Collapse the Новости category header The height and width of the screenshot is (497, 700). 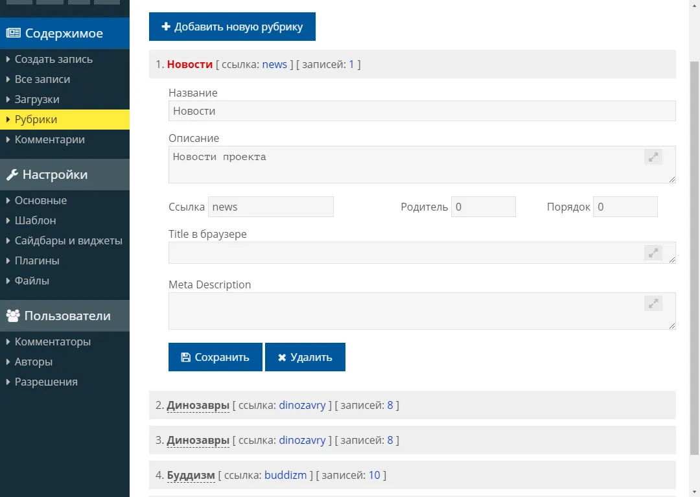(x=190, y=64)
